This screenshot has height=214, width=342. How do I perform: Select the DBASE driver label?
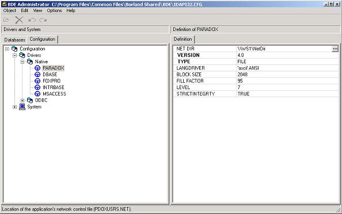pyautogui.click(x=50, y=75)
